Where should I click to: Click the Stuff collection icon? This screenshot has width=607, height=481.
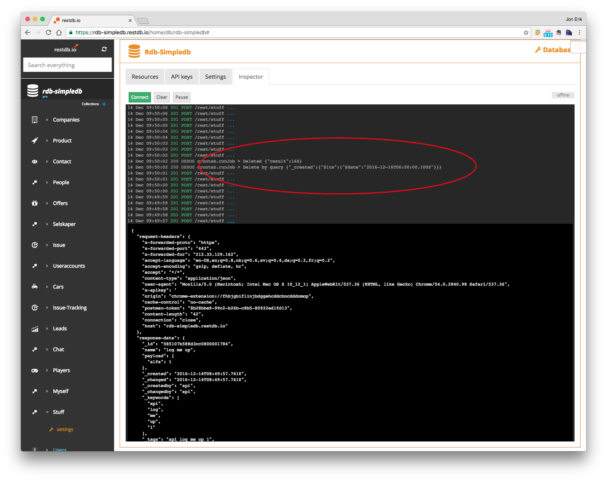35,412
